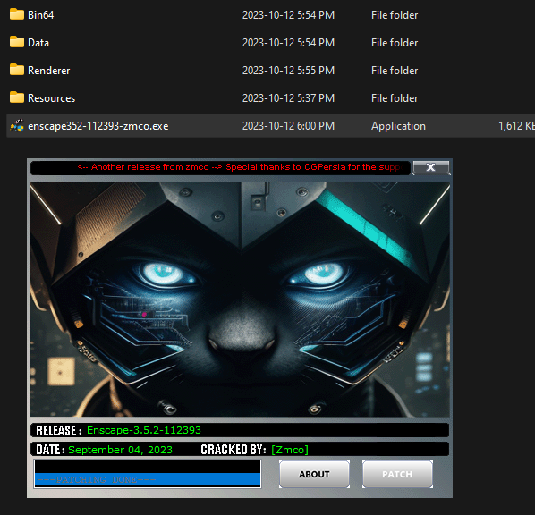Click the 5:55 PM date of Renderer
535x515 pixels.
click(288, 71)
